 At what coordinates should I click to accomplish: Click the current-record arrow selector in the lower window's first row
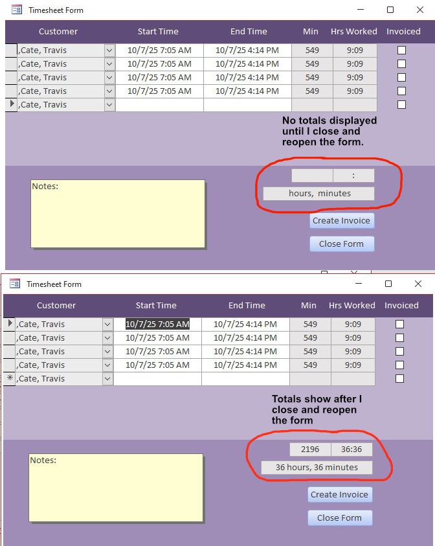click(x=10, y=324)
